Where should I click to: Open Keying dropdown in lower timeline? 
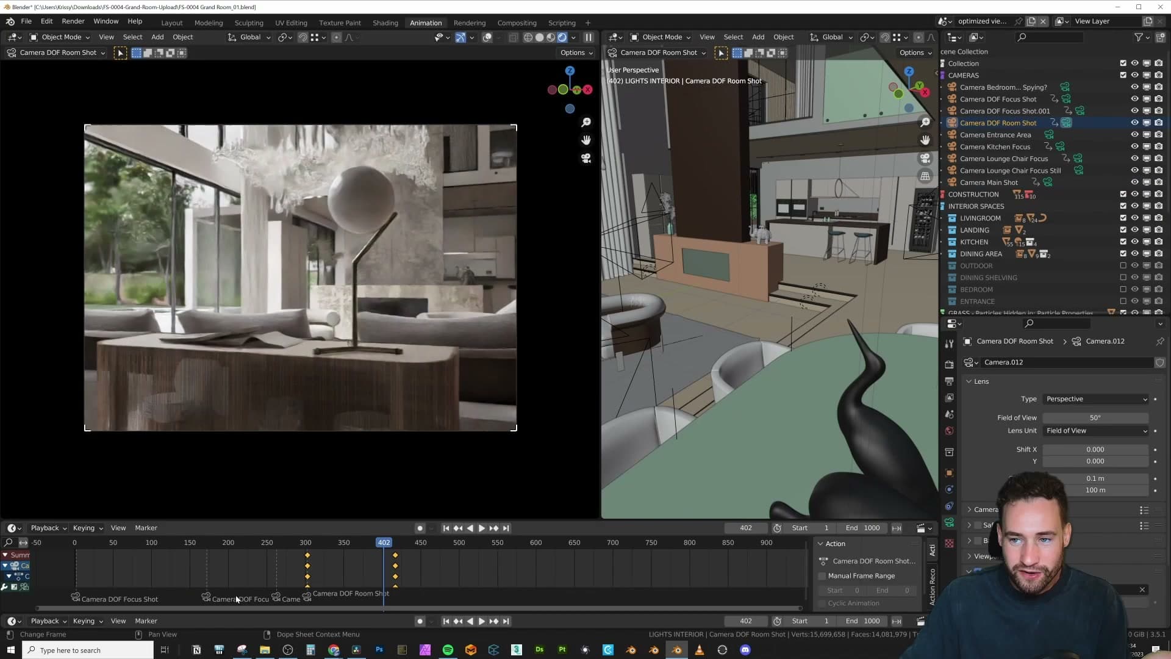point(88,621)
